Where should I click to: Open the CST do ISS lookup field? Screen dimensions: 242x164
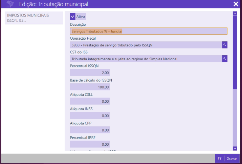tap(146, 59)
